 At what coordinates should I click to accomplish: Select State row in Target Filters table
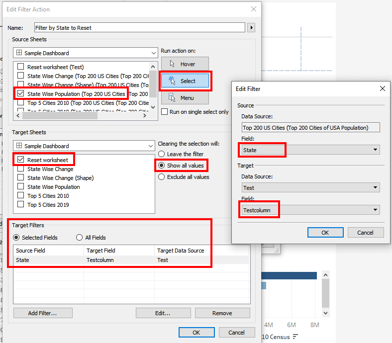click(131, 260)
